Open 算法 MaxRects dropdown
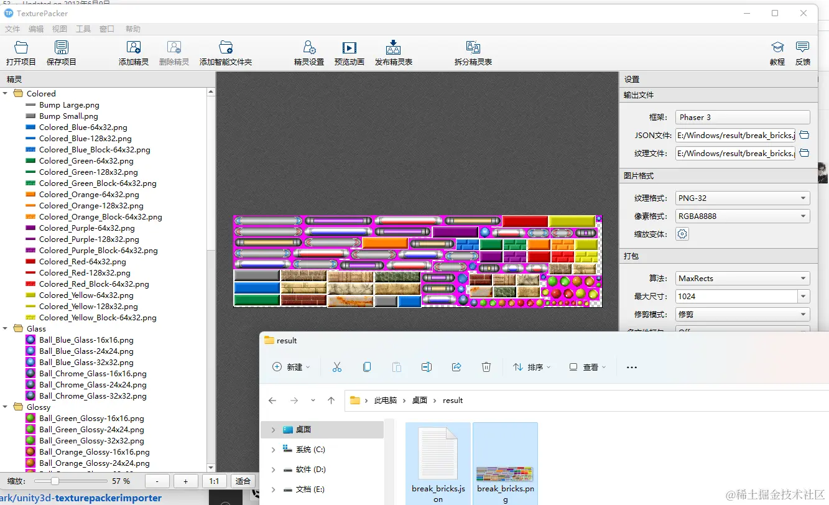 point(743,279)
